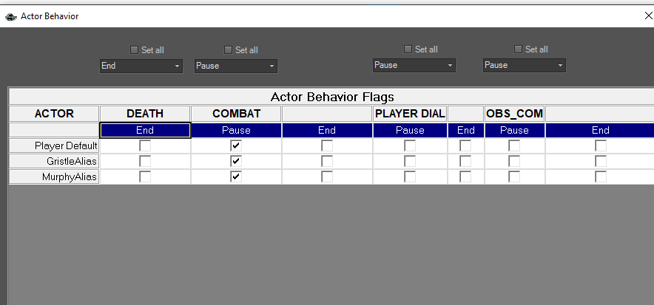The height and width of the screenshot is (305, 654).
Task: Click the Actor Behavior window title icon
Action: [x=10, y=17]
